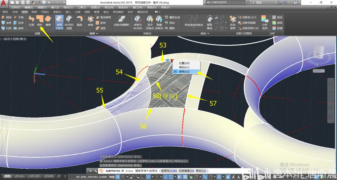Image resolution: width=337 pixels, height=180 pixels.
Task: Choose the 拉伸 extrude tool
Action: [x=18, y=23]
